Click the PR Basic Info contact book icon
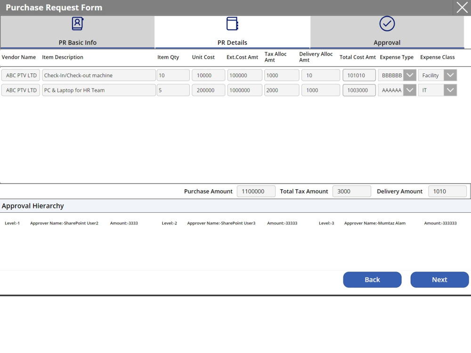 [78, 24]
